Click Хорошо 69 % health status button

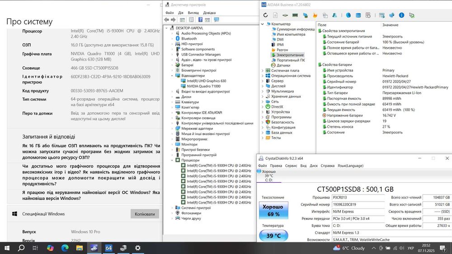point(273,211)
